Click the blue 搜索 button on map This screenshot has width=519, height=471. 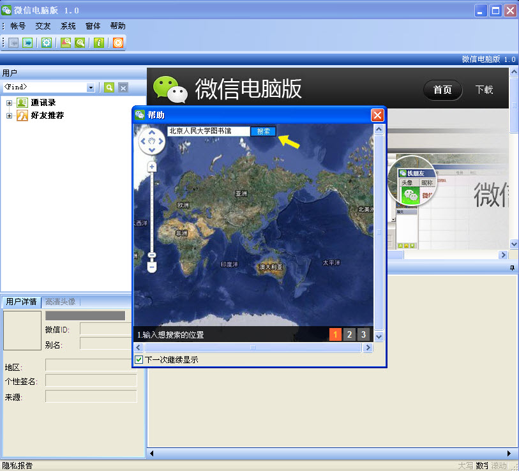[x=263, y=131]
